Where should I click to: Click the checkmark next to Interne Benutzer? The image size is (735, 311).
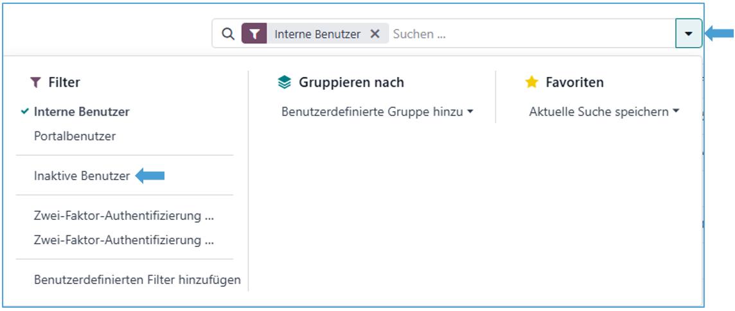coord(25,112)
